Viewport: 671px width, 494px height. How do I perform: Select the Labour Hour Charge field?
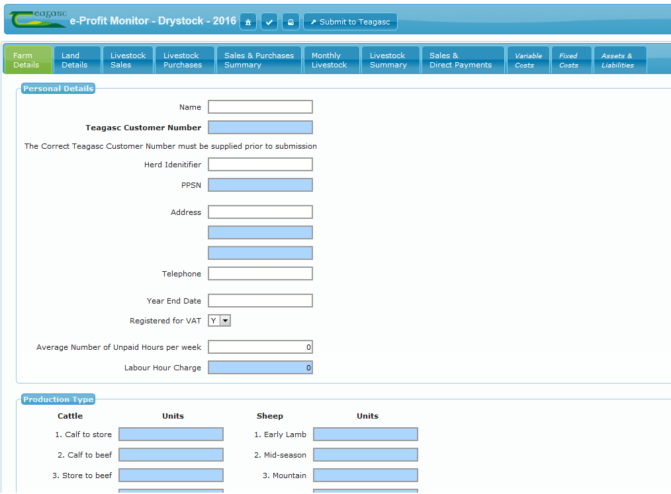(x=260, y=368)
